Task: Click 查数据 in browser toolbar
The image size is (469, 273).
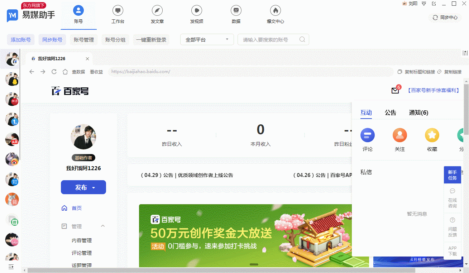Action: (x=78, y=72)
